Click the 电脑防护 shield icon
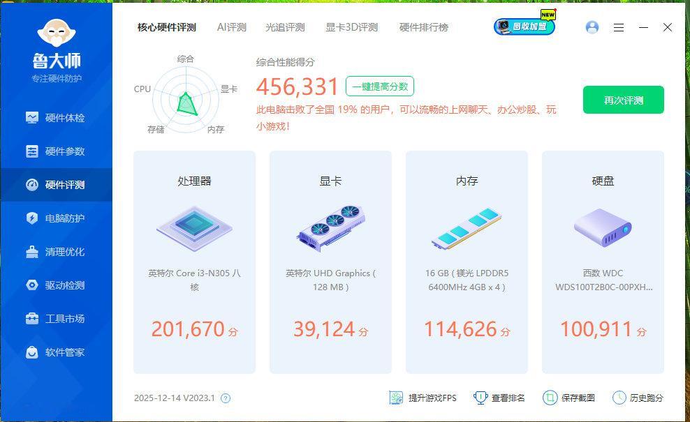The width and height of the screenshot is (690, 422). [x=31, y=218]
